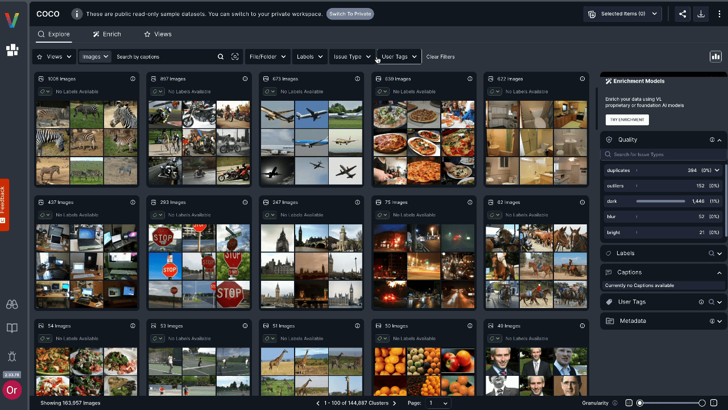The image size is (728, 410).
Task: Switch to the Enrich tab
Action: click(107, 34)
